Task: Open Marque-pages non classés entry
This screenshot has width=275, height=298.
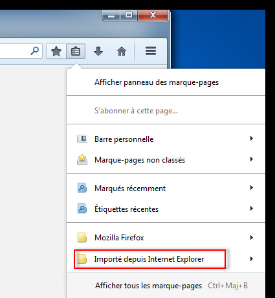Action: tap(166, 160)
